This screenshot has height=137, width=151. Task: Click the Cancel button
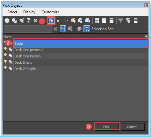(133, 127)
